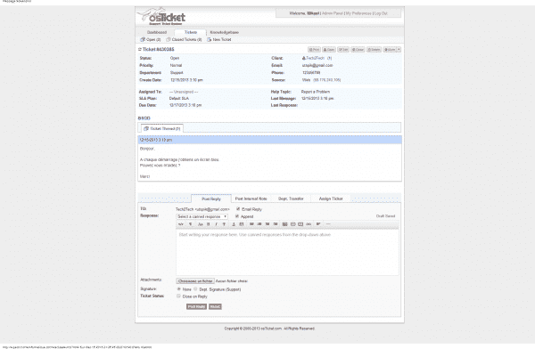Toggle bold formatting in response editor
The height and width of the screenshot is (349, 535).
(x=209, y=224)
